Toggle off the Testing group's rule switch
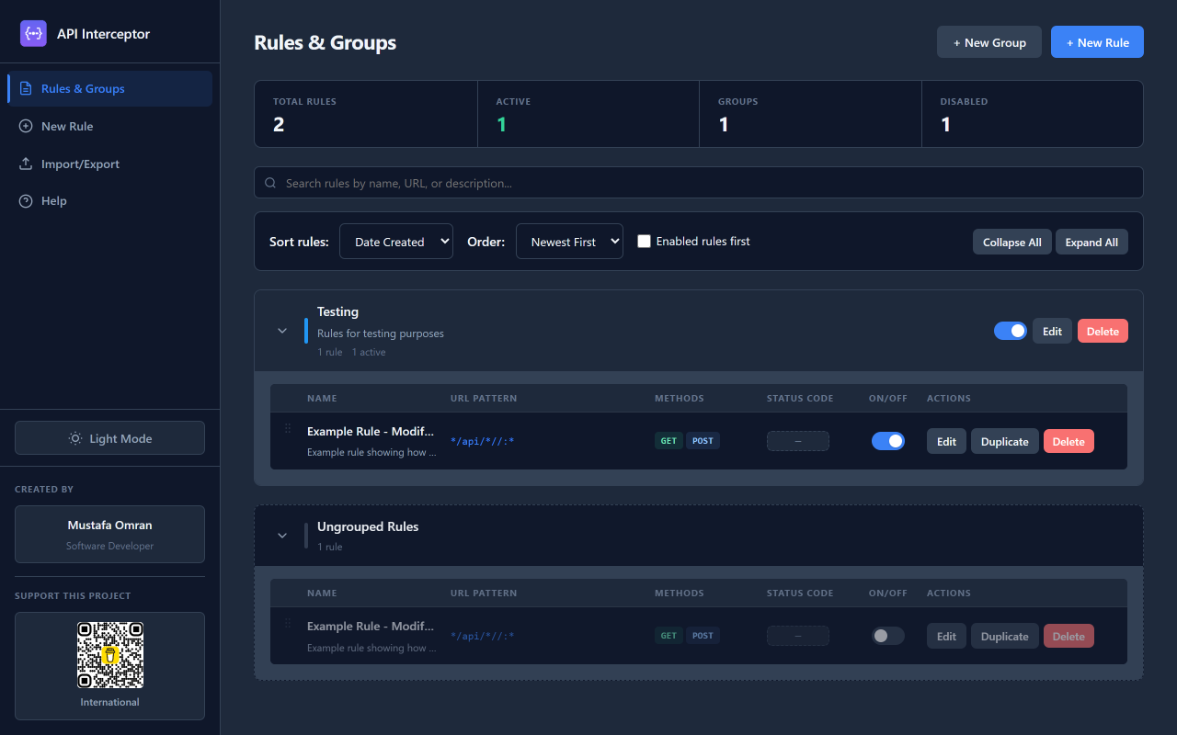 888,441
